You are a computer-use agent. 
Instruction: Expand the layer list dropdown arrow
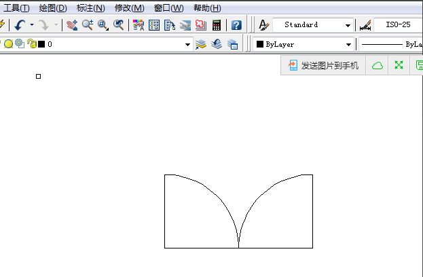[x=187, y=45]
